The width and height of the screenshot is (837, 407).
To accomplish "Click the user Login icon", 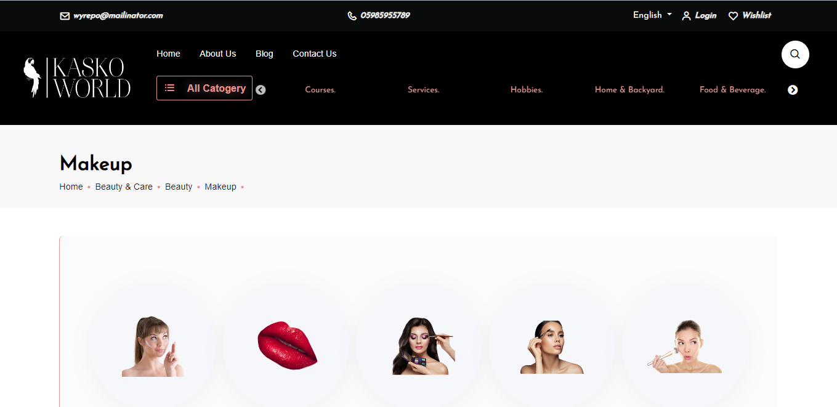I will [x=686, y=16].
